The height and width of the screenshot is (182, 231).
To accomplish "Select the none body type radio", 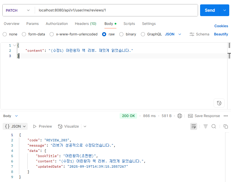I will tap(5, 34).
